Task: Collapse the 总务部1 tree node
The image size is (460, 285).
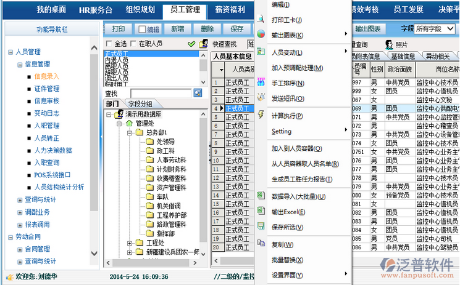Action: (130, 133)
